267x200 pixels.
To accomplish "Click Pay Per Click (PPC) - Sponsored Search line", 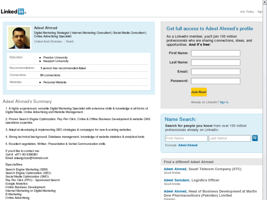I will point(33,180).
